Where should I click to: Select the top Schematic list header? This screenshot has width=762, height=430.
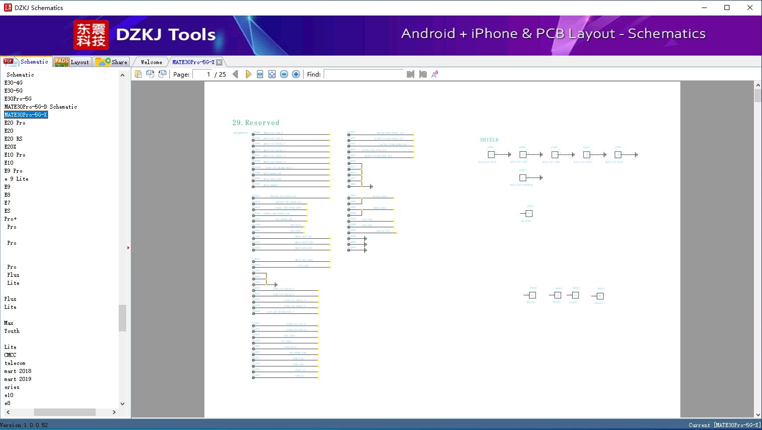(21, 75)
